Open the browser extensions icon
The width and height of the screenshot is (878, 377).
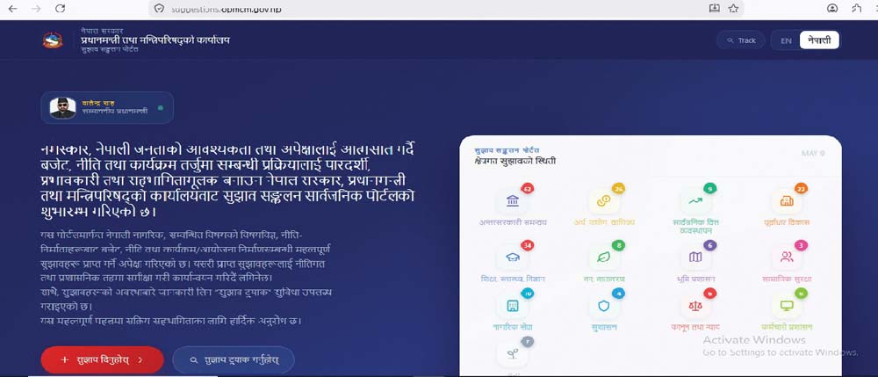coord(856,9)
